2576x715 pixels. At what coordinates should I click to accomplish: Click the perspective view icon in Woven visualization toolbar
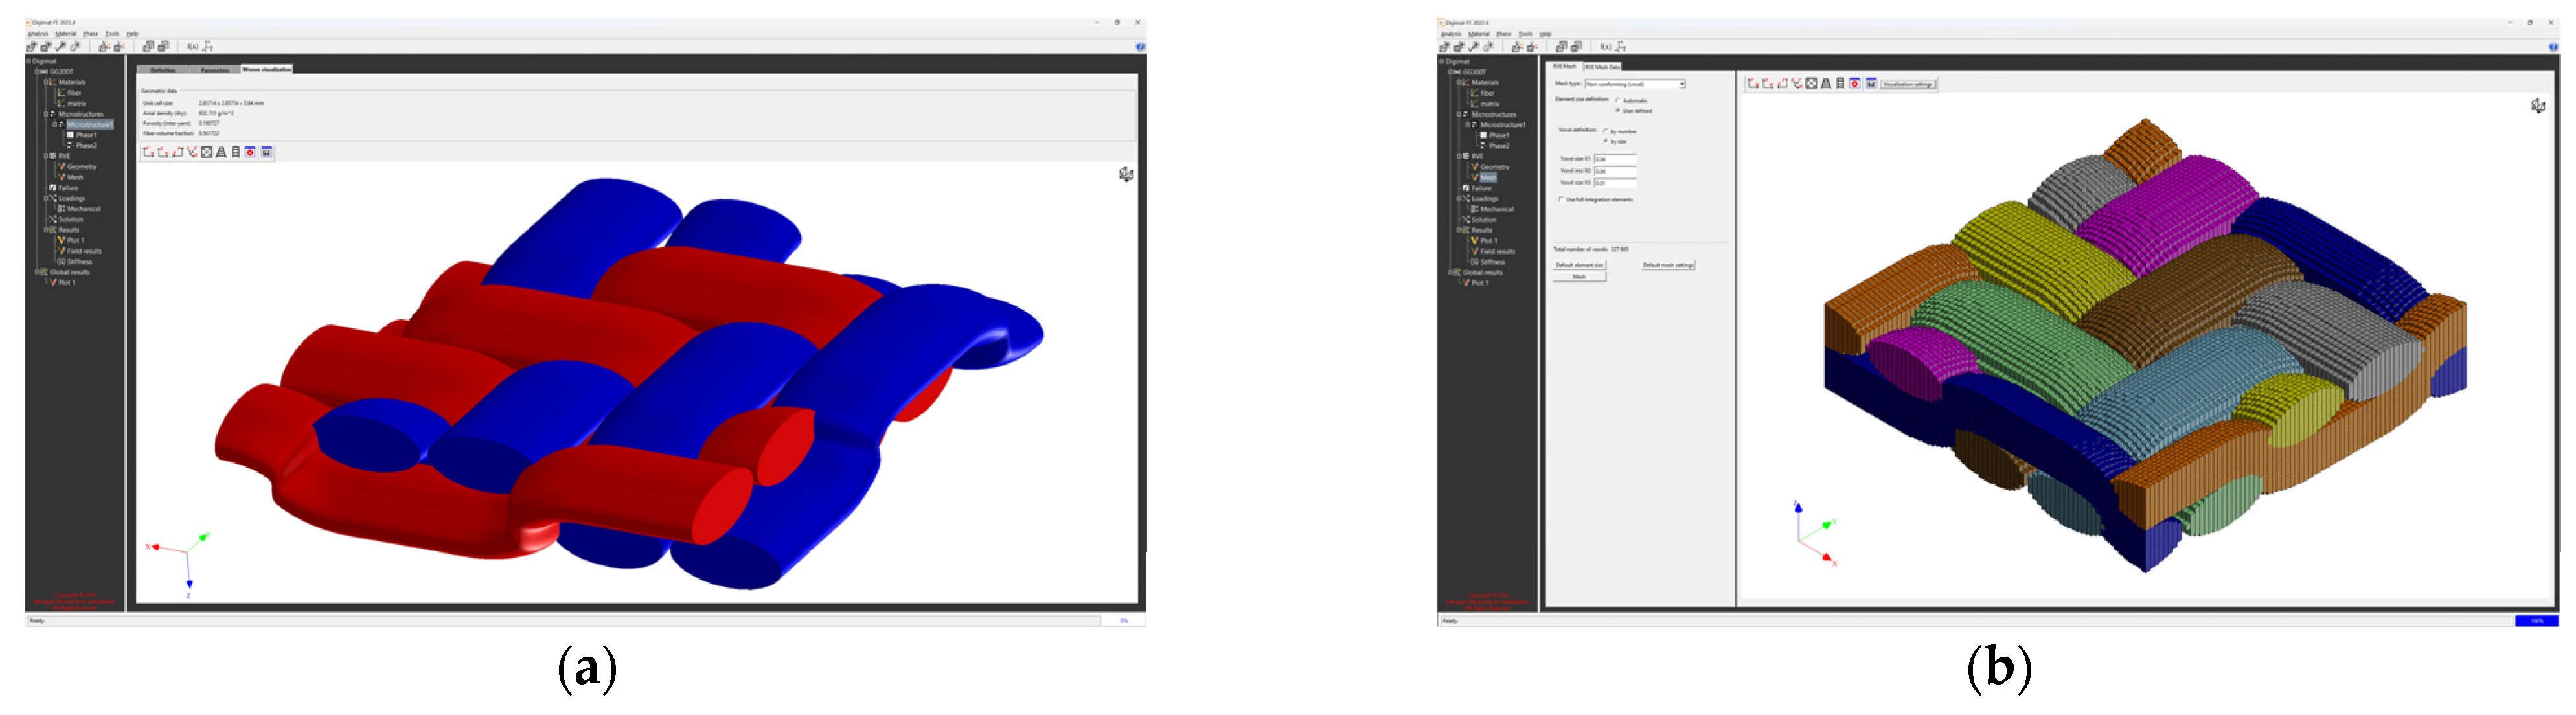tap(221, 152)
